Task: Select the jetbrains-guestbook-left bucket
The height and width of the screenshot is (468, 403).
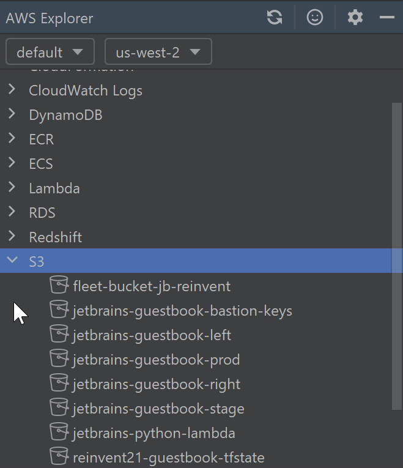Action: pos(152,335)
